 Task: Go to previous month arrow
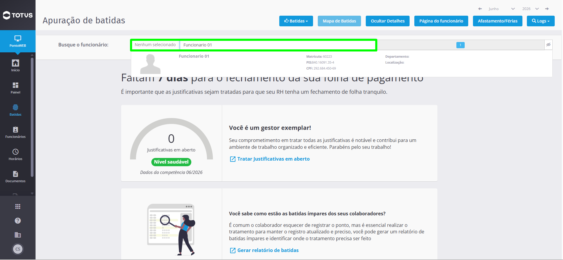[x=480, y=9]
